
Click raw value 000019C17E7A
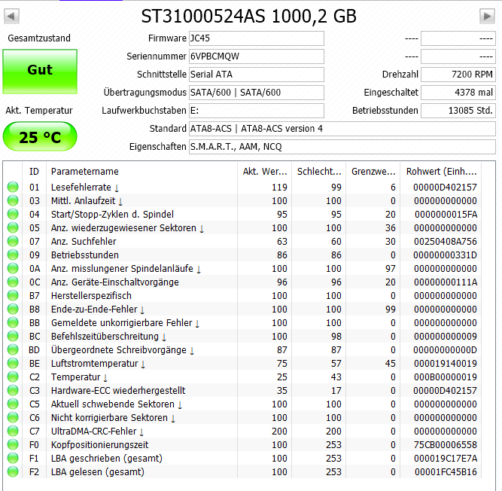[x=446, y=459]
